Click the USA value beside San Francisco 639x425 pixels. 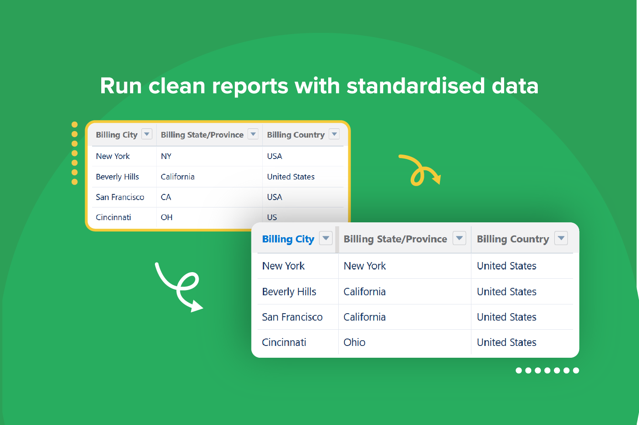pos(274,197)
